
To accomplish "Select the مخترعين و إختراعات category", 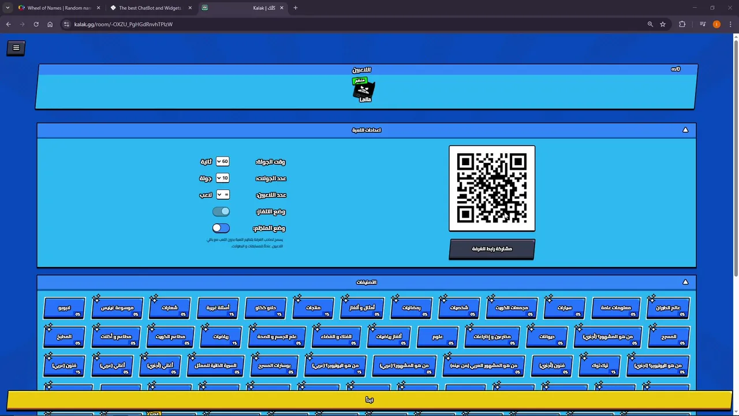I will 492,337.
